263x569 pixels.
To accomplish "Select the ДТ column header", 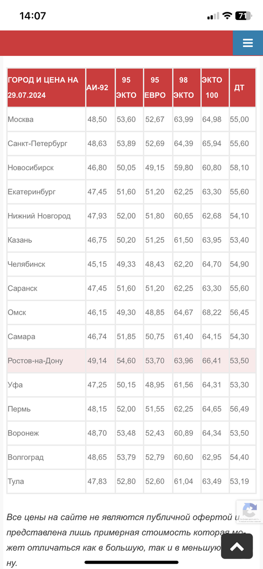I will coord(243,87).
